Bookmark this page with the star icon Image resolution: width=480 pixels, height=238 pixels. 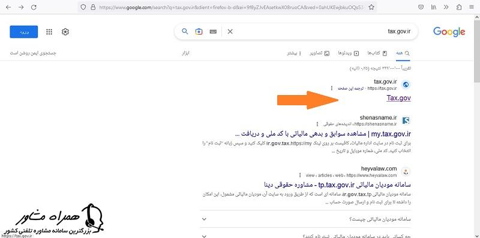371,7
